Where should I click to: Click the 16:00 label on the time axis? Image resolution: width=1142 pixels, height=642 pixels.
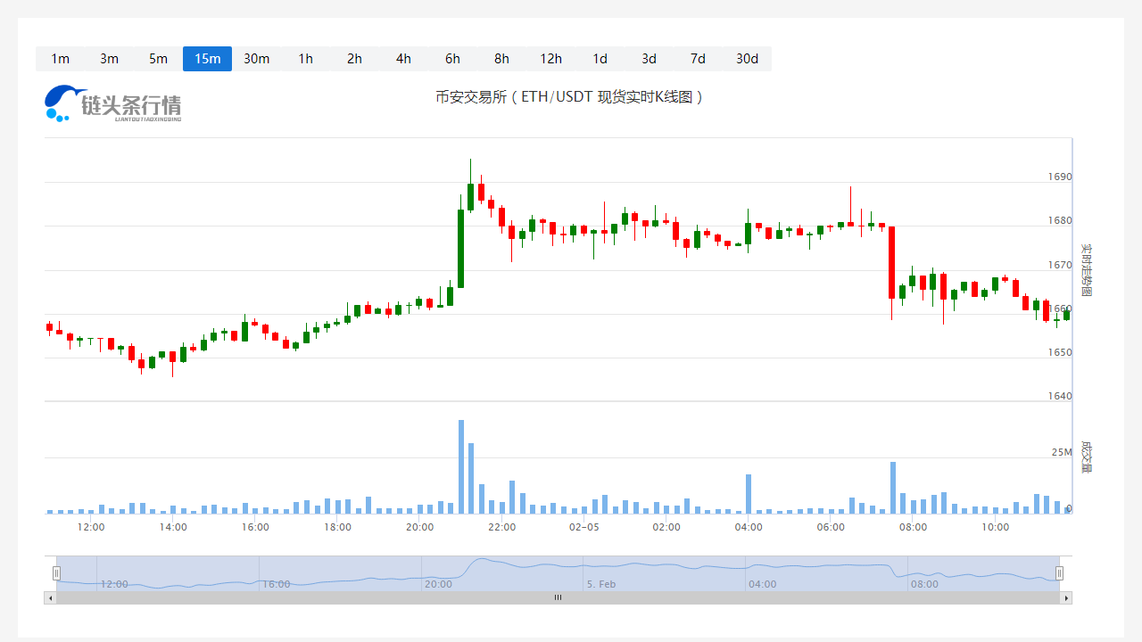pyautogui.click(x=255, y=527)
